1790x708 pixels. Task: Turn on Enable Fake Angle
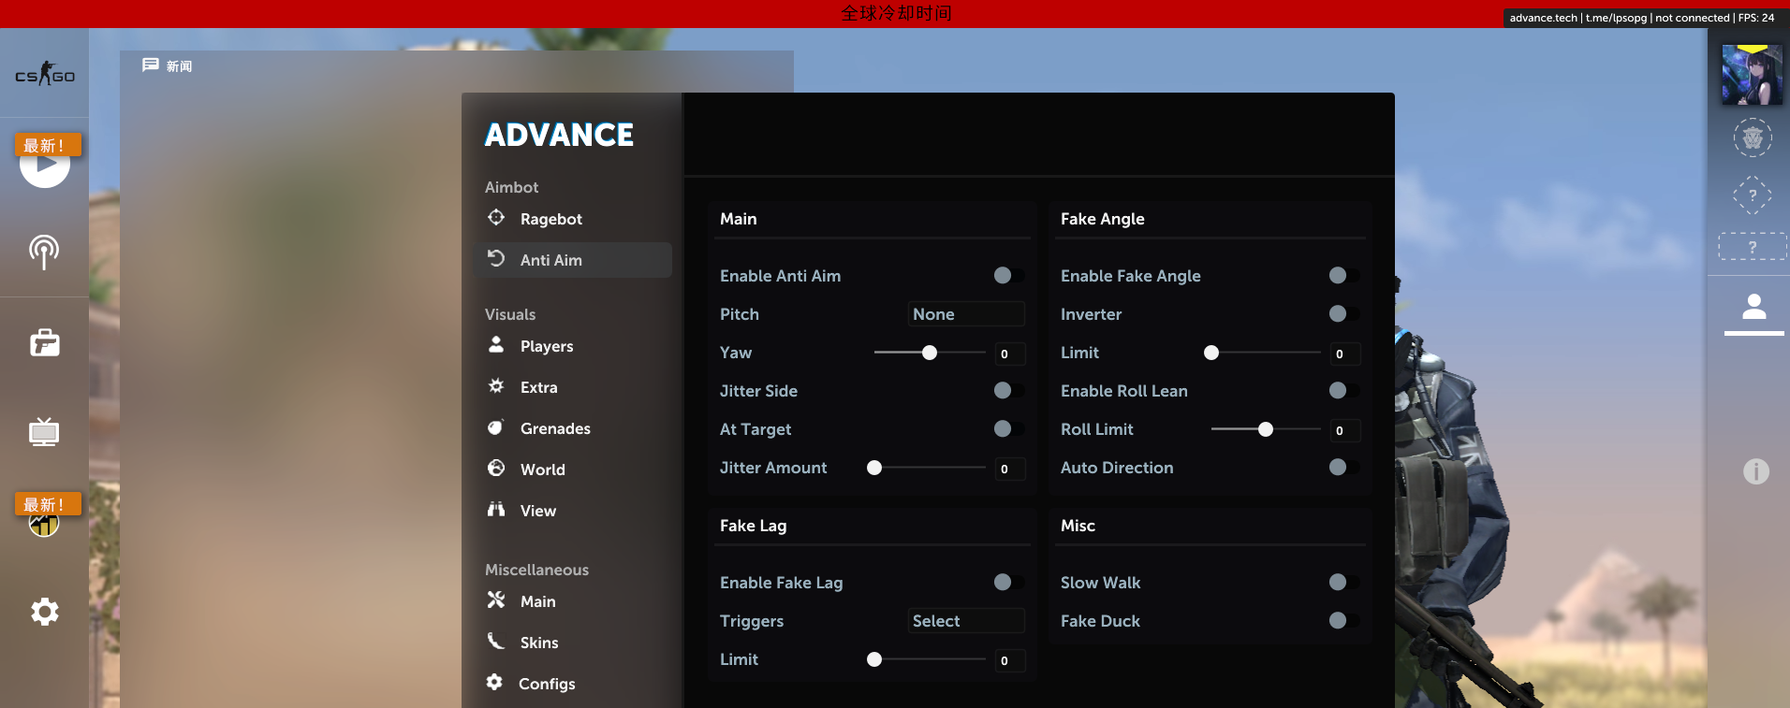click(x=1342, y=276)
